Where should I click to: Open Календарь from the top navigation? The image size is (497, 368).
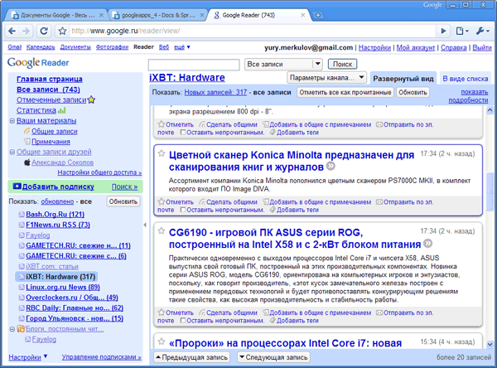[x=41, y=47]
